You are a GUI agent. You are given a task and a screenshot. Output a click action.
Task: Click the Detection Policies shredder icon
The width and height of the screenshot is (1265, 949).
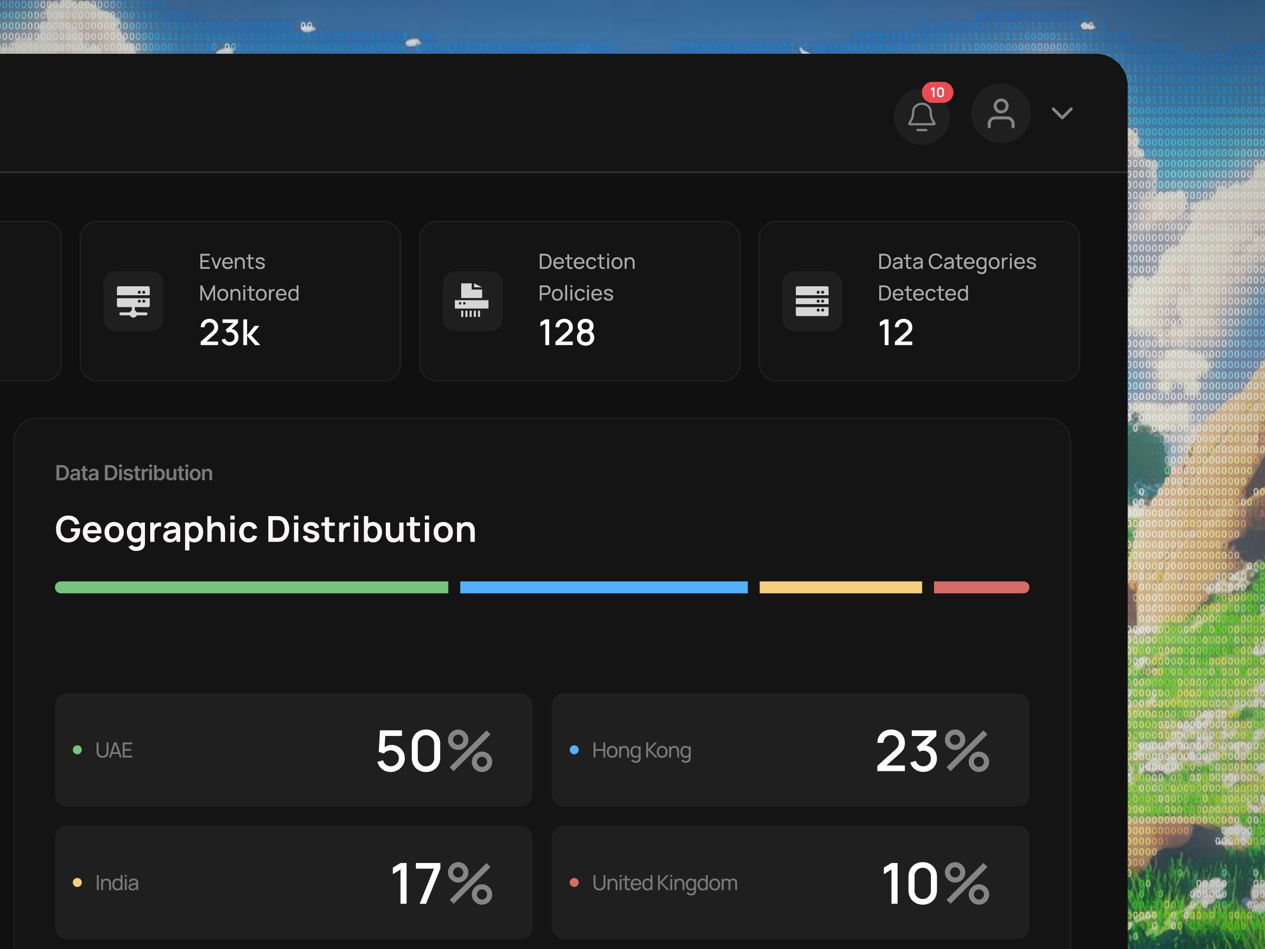click(x=472, y=302)
